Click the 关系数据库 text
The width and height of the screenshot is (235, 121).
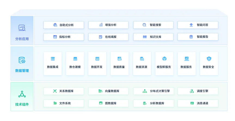click(66, 91)
